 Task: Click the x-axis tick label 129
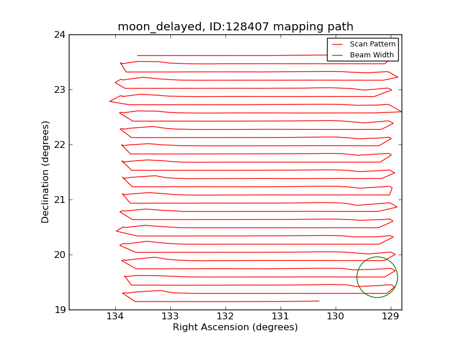pos(391,316)
